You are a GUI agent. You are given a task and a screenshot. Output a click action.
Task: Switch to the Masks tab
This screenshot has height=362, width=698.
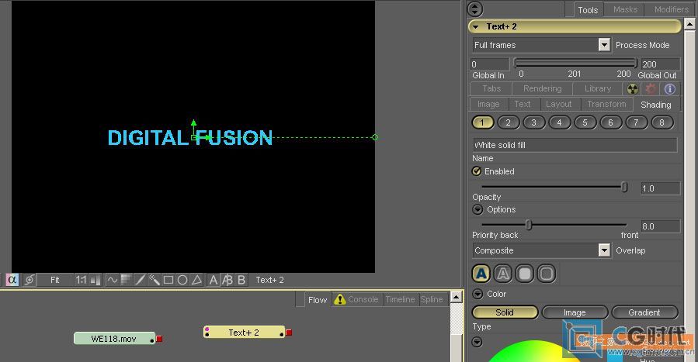point(625,9)
